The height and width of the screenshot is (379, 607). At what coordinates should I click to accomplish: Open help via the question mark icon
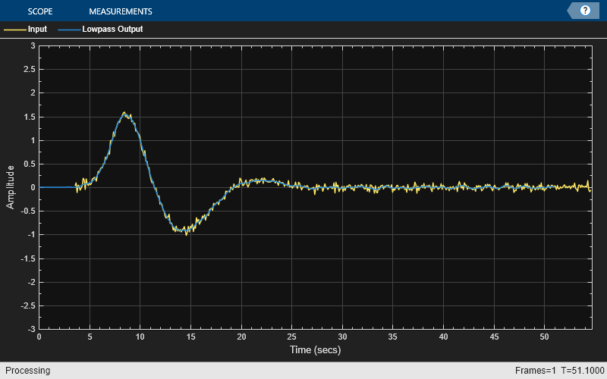[585, 11]
